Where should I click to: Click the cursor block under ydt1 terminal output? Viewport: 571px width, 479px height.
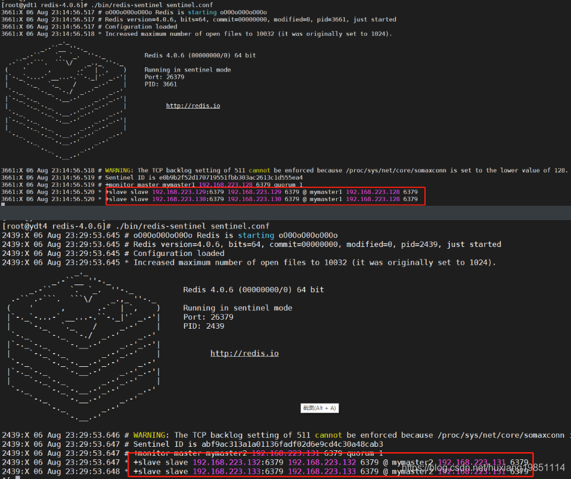(x=3, y=205)
